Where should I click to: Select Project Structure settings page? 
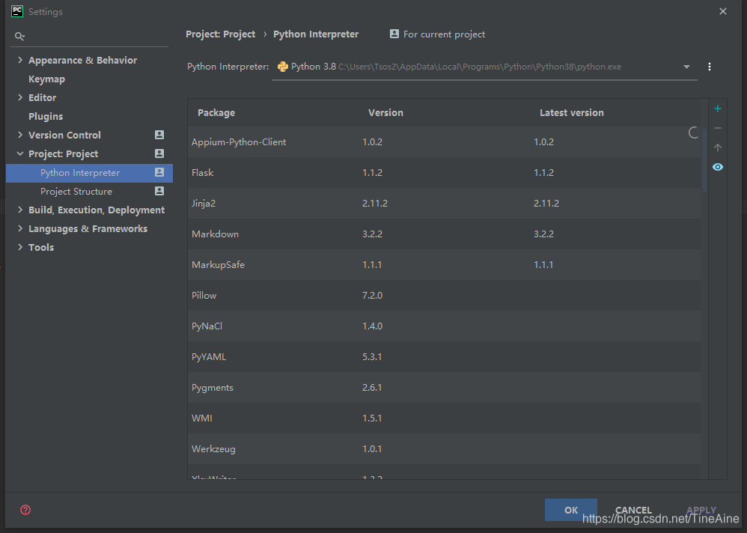click(76, 192)
